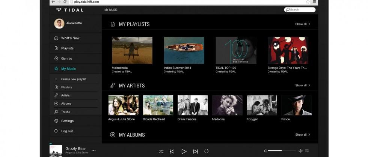368x157 pixels.
Task: Mute using the low-volume speaker icon
Action: (265, 151)
